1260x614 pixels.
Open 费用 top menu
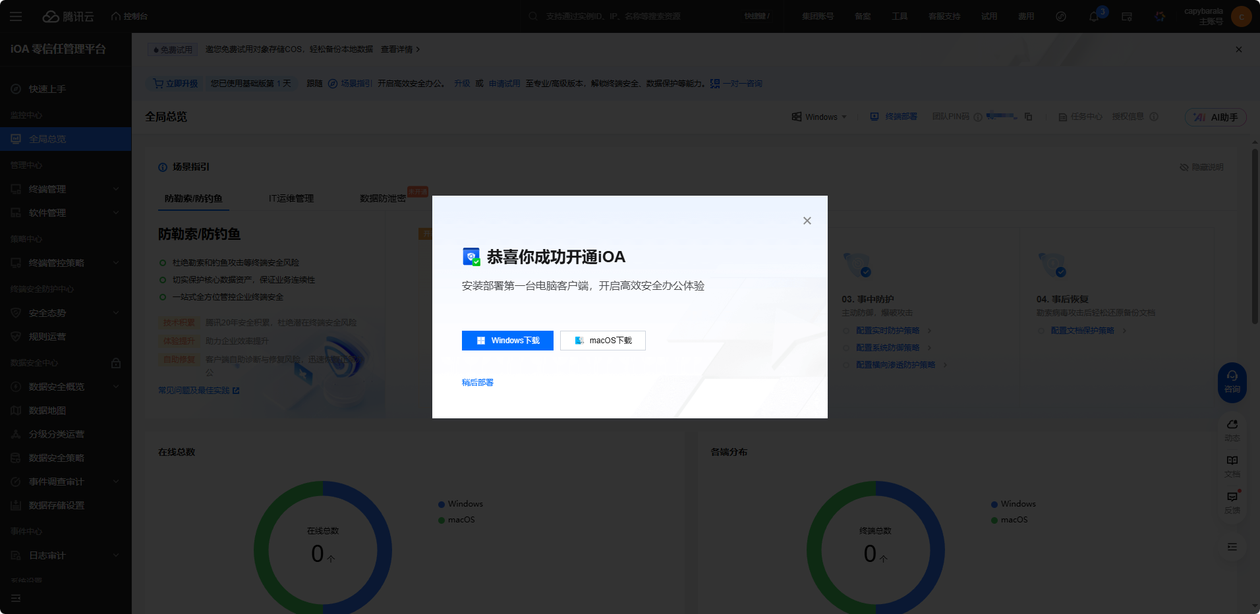tap(1026, 16)
